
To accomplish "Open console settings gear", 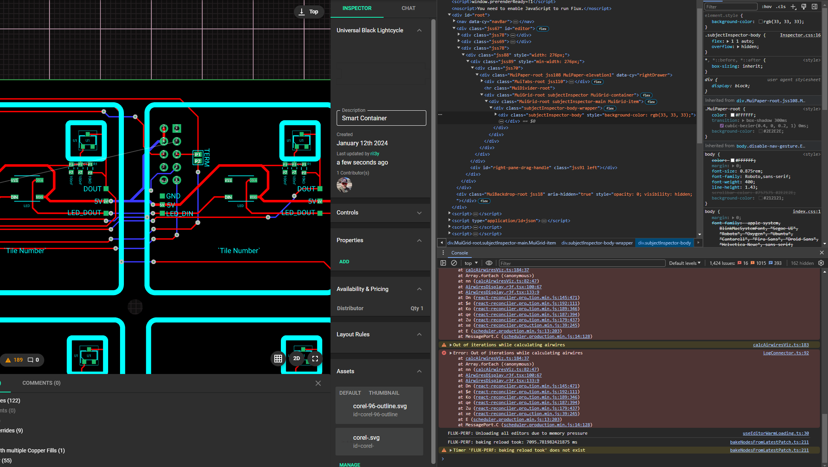I will click(x=821, y=263).
